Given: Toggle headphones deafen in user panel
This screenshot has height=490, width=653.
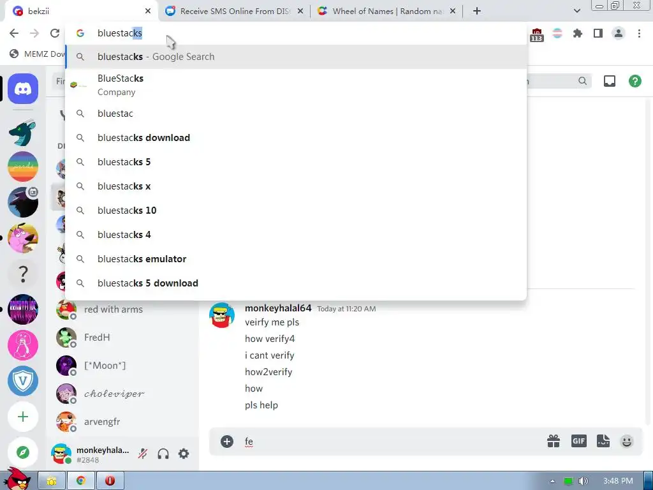Looking at the screenshot, I should (163, 454).
